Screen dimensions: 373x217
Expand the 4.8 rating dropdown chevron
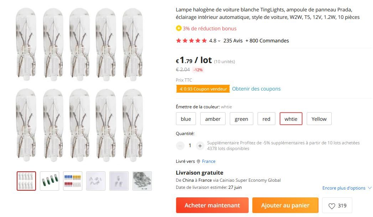219,41
